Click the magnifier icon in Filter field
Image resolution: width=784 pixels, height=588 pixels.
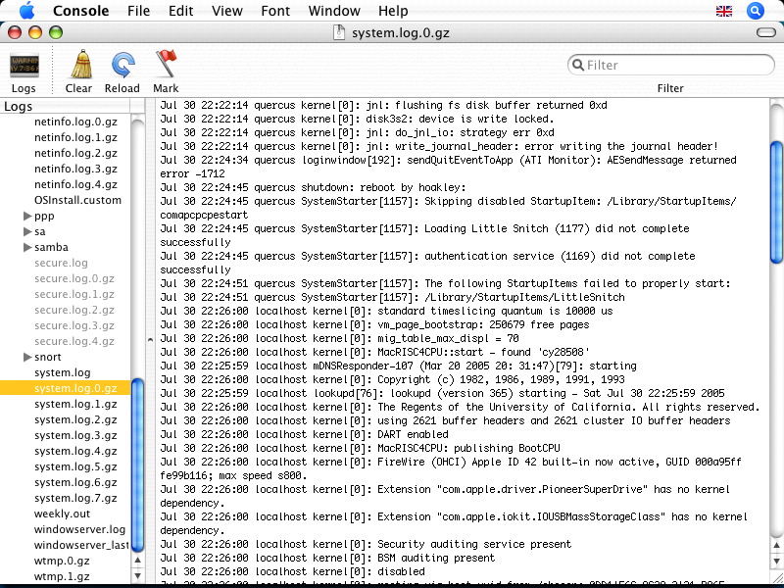click(578, 66)
